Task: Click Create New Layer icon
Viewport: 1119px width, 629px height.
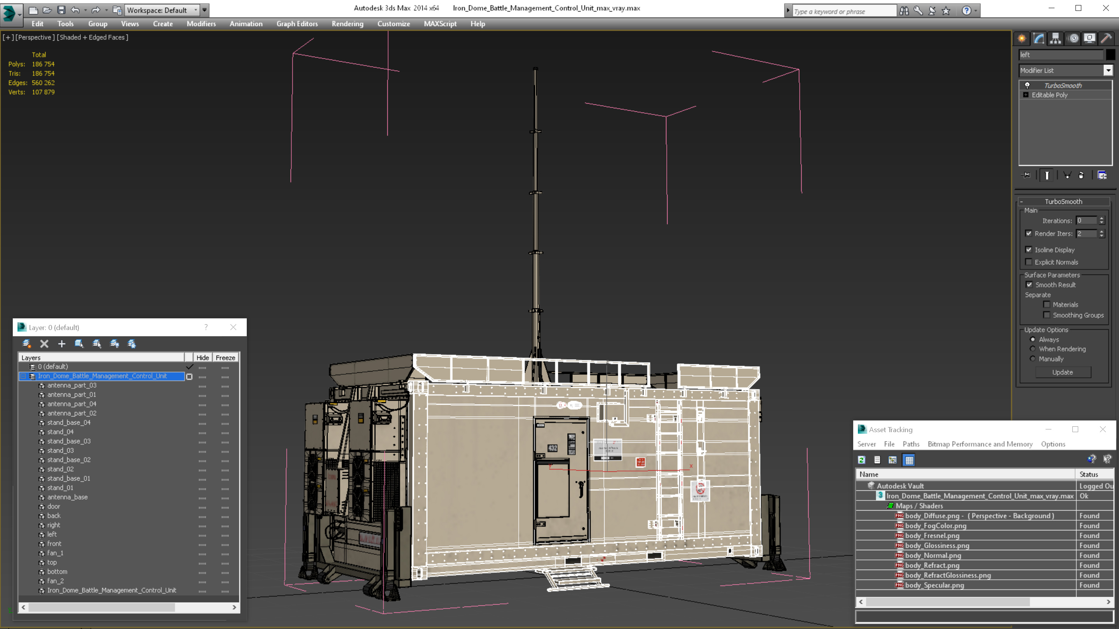Action: [x=26, y=344]
